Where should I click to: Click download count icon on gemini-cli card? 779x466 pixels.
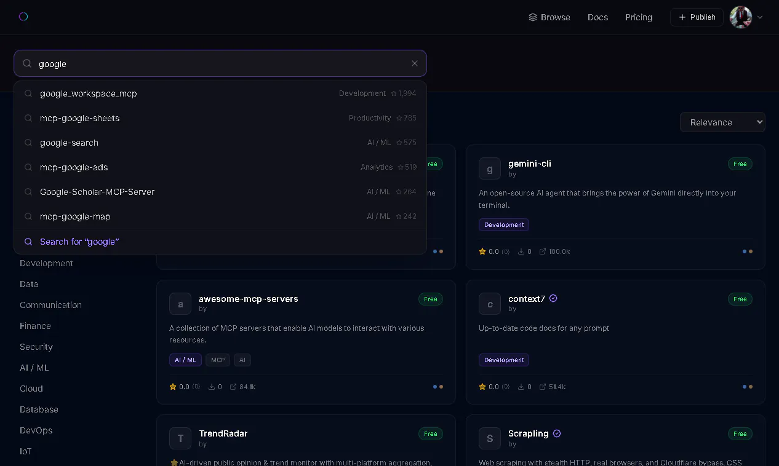521,251
